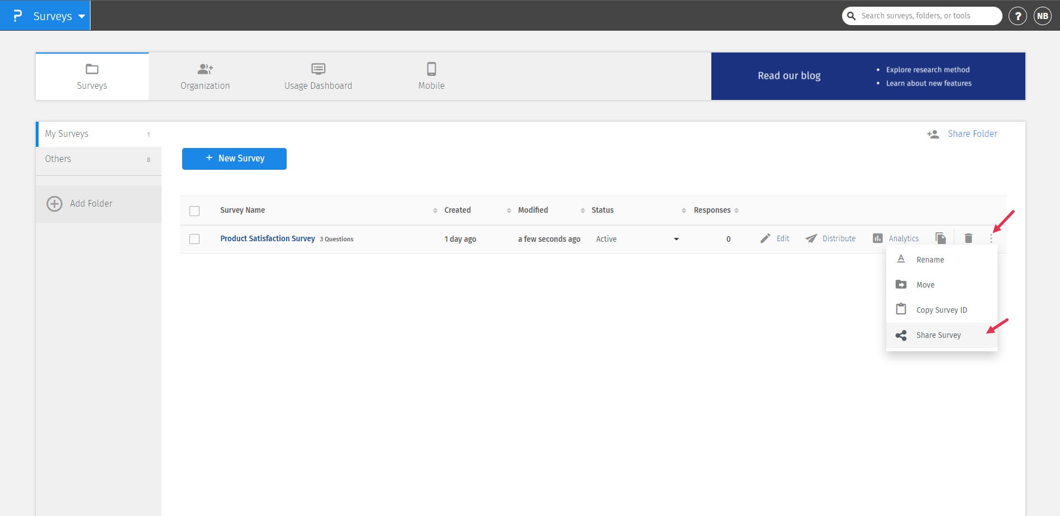1060x516 pixels.
Task: Choose Move from the context menu
Action: [942, 285]
